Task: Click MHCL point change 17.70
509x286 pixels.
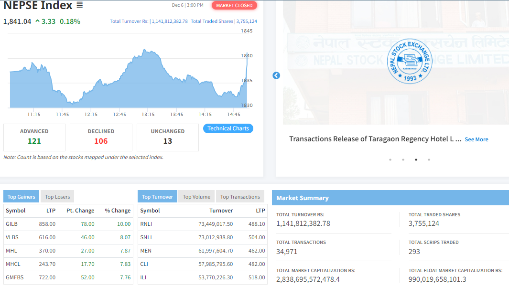Action: [x=87, y=264]
